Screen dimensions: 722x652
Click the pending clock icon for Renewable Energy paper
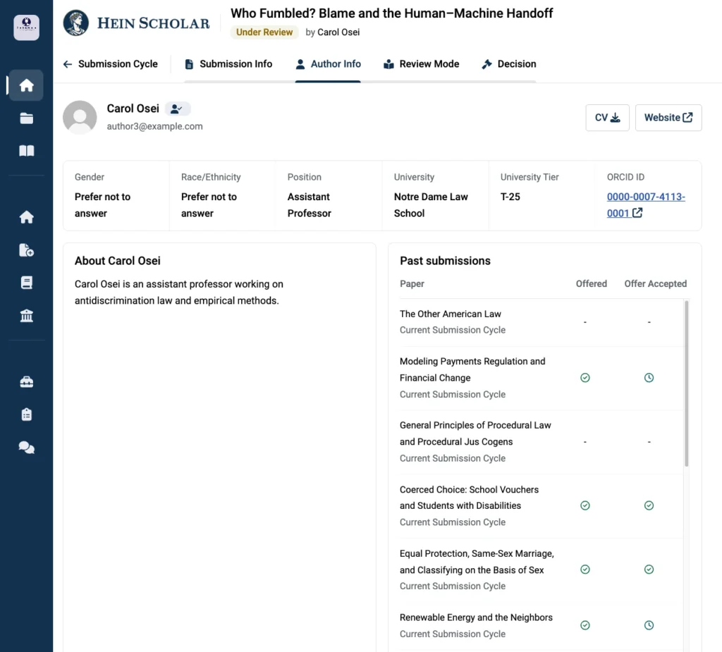click(x=649, y=625)
